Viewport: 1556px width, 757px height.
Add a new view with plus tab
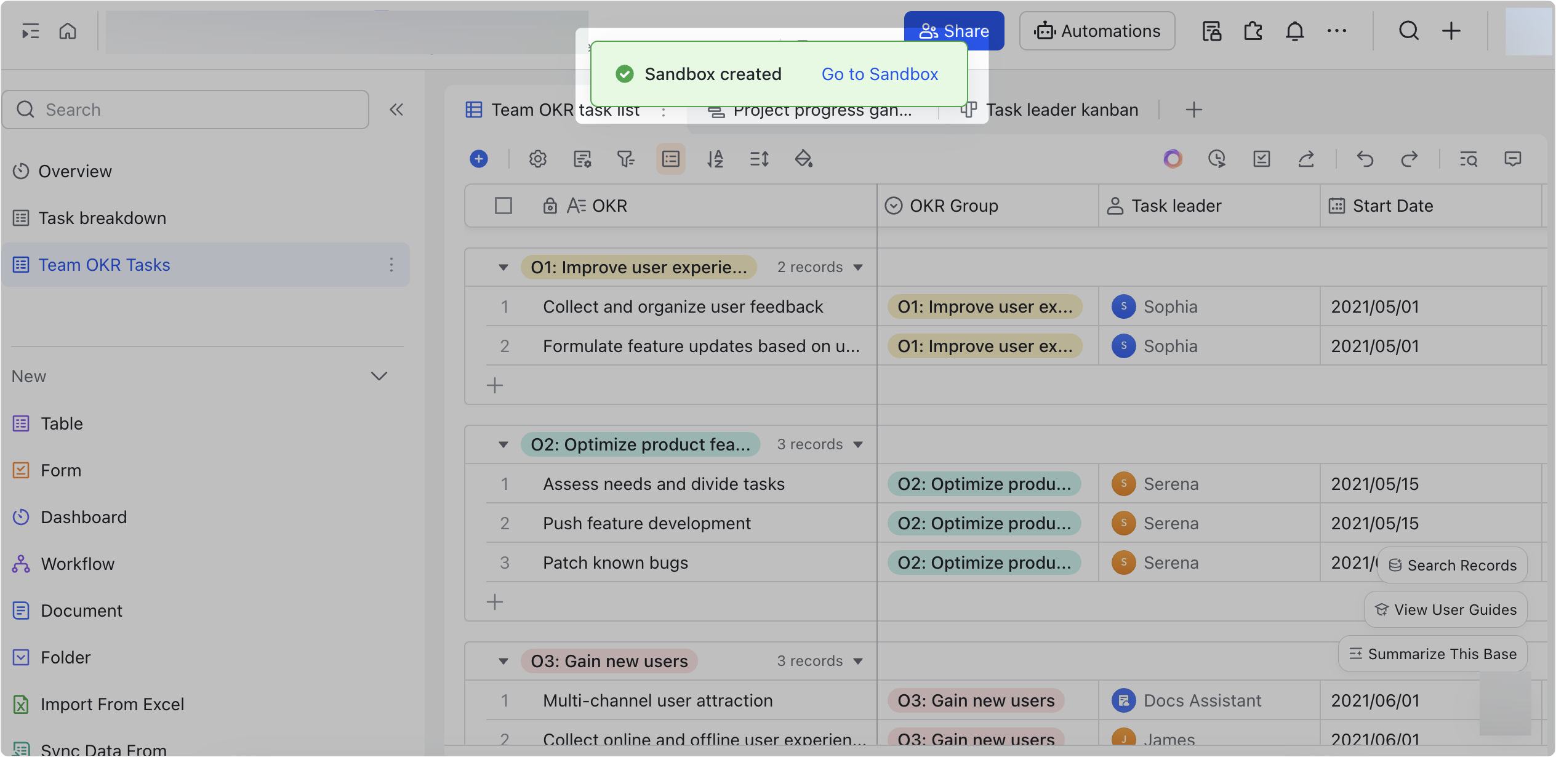click(1194, 110)
